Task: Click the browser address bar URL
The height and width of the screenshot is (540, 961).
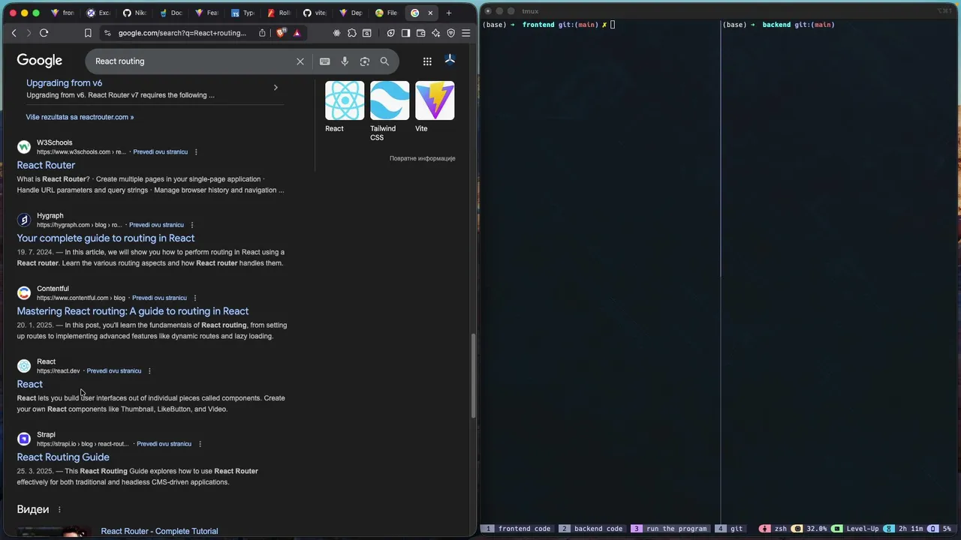Action: pos(182,33)
